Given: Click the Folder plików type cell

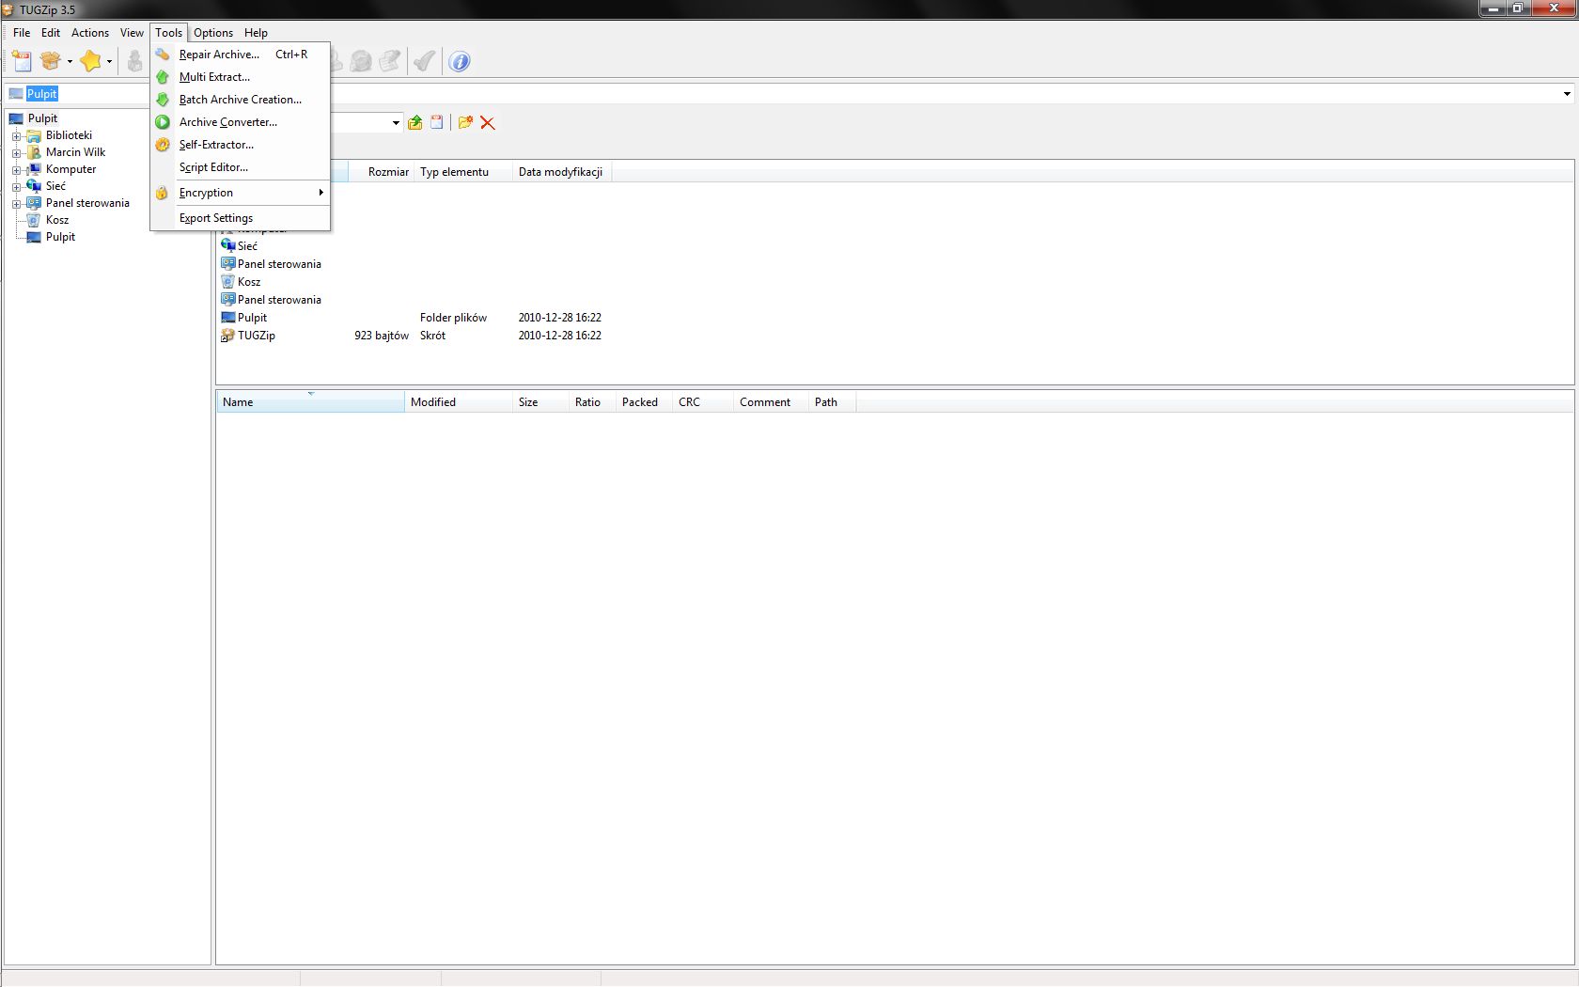Looking at the screenshot, I should 453,318.
